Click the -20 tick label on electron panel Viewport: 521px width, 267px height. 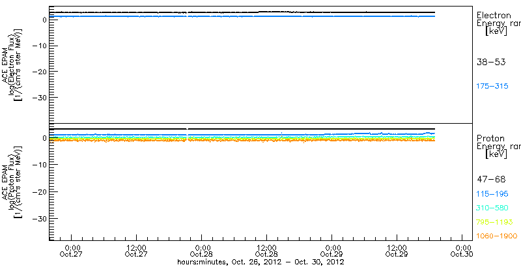[x=38, y=72]
